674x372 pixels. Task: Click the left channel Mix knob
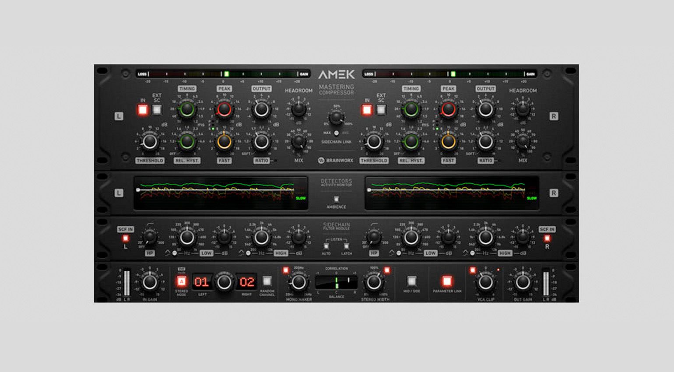tap(298, 141)
